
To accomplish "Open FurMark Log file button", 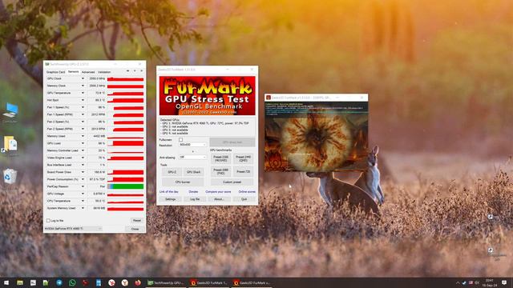I will pos(195,199).
